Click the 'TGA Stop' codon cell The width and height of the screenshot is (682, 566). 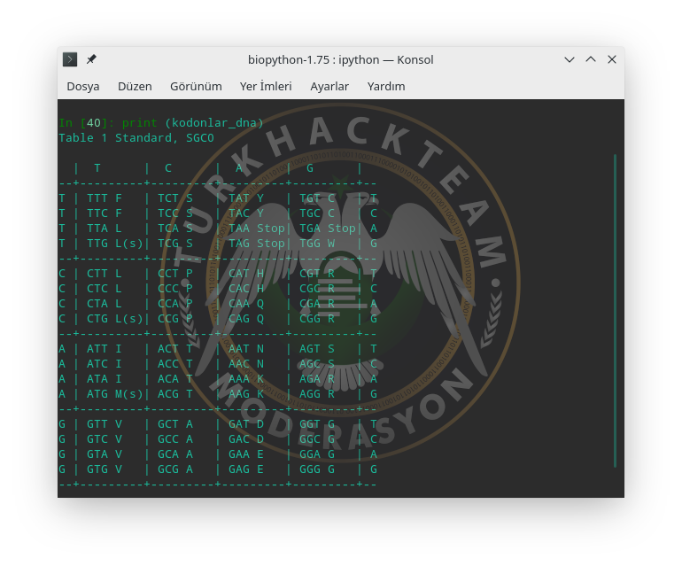coord(328,229)
